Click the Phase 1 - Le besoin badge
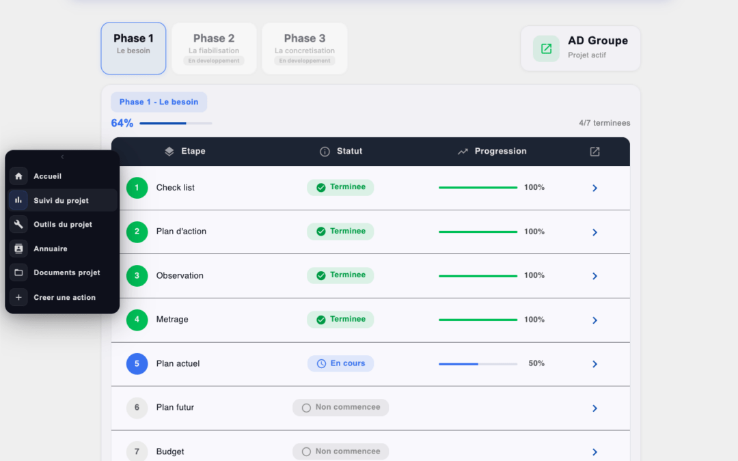This screenshot has height=461, width=738. (x=159, y=102)
